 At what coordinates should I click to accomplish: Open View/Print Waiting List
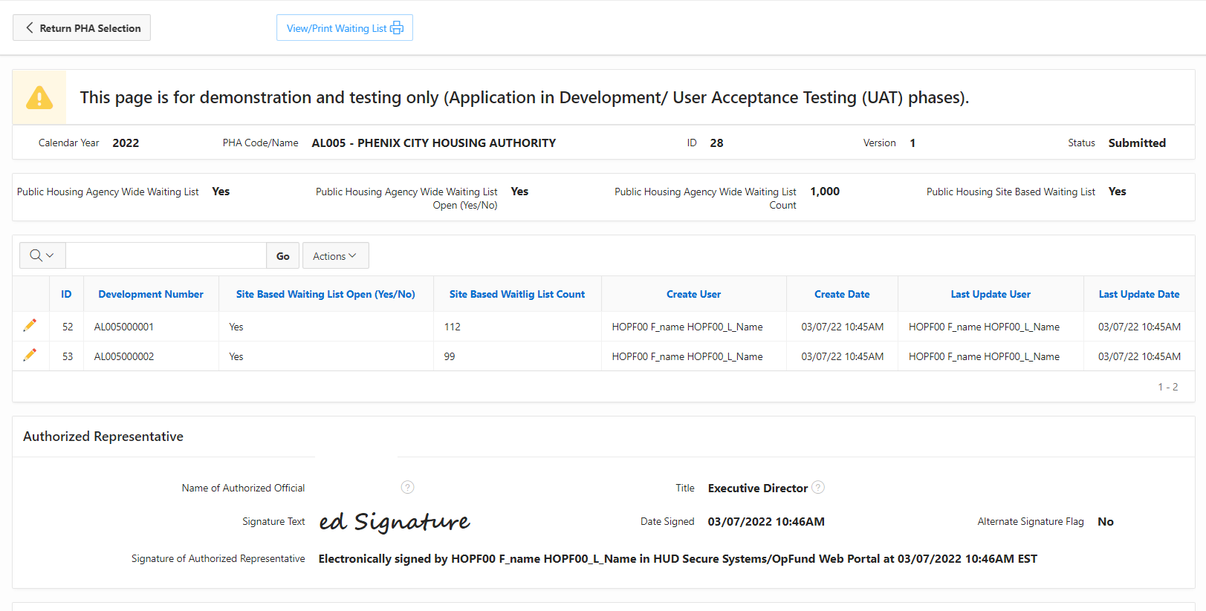(x=344, y=27)
